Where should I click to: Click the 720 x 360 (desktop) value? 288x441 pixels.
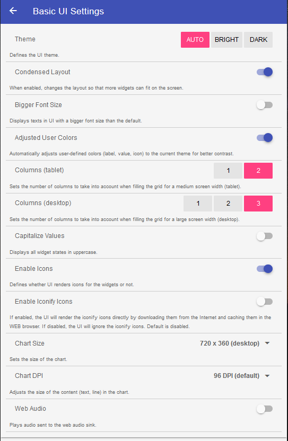pyautogui.click(x=230, y=343)
